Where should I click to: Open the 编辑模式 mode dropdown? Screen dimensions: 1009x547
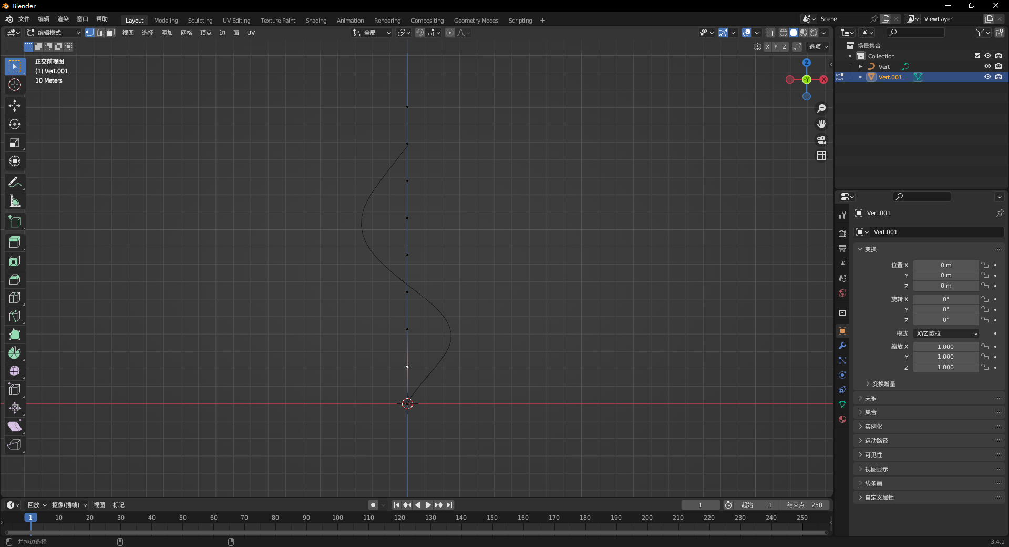click(54, 33)
